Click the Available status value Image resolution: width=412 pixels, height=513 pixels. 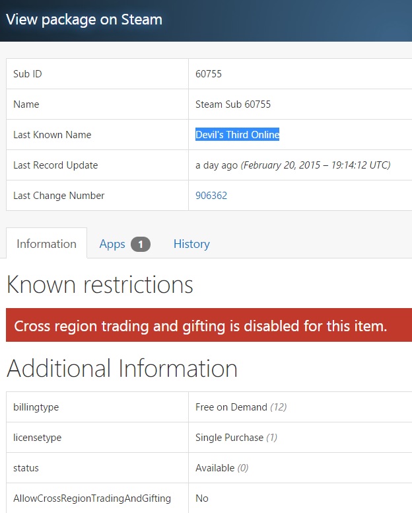click(215, 468)
